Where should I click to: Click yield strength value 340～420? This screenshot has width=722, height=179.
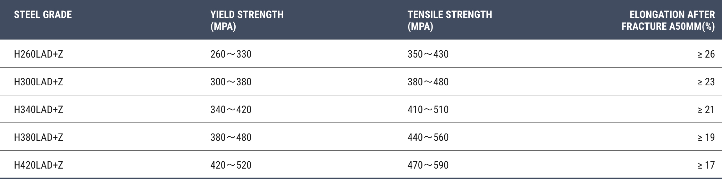[231, 110]
